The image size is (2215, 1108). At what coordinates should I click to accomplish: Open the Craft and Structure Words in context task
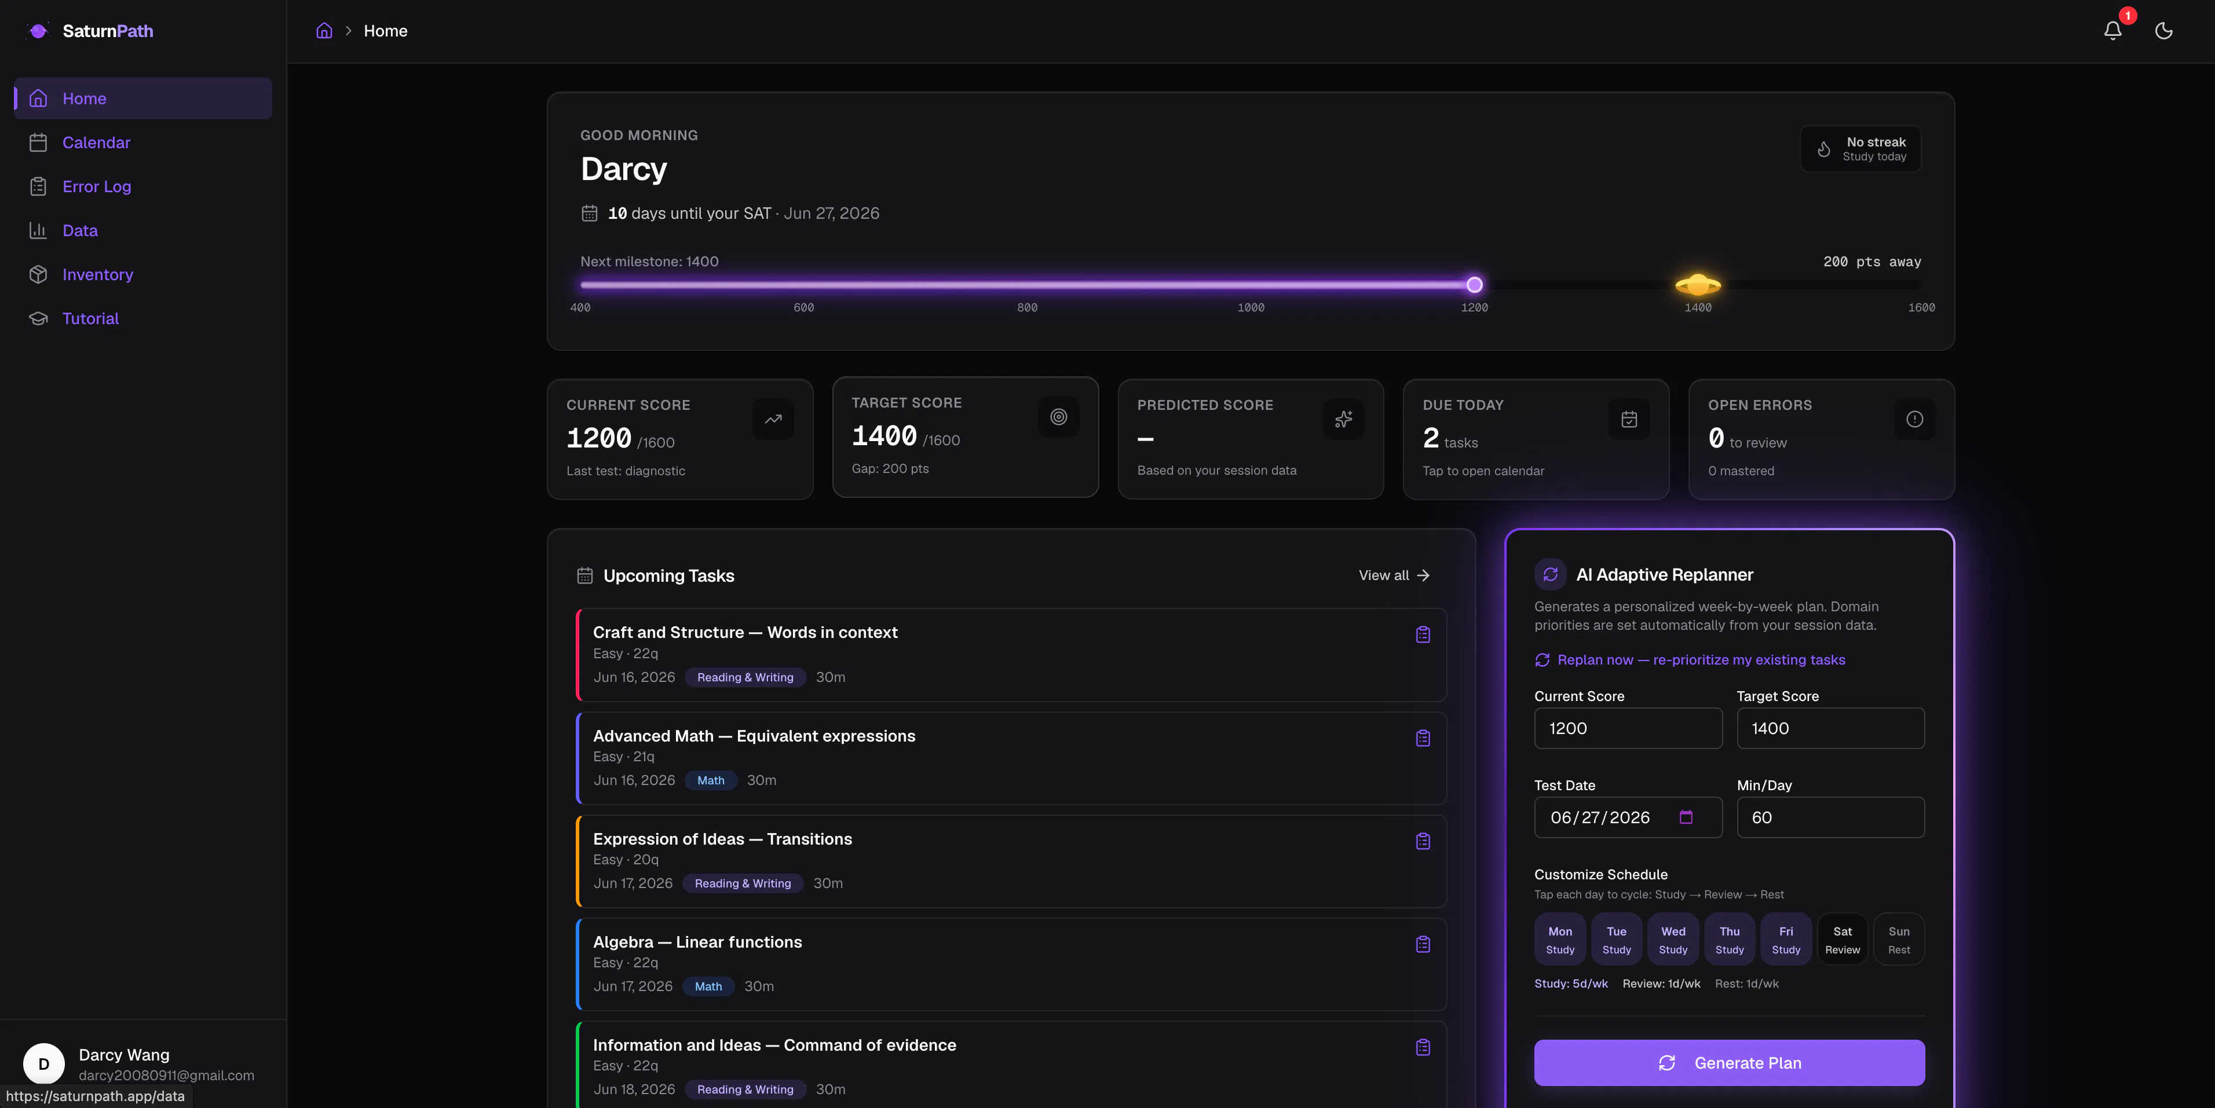1011,655
